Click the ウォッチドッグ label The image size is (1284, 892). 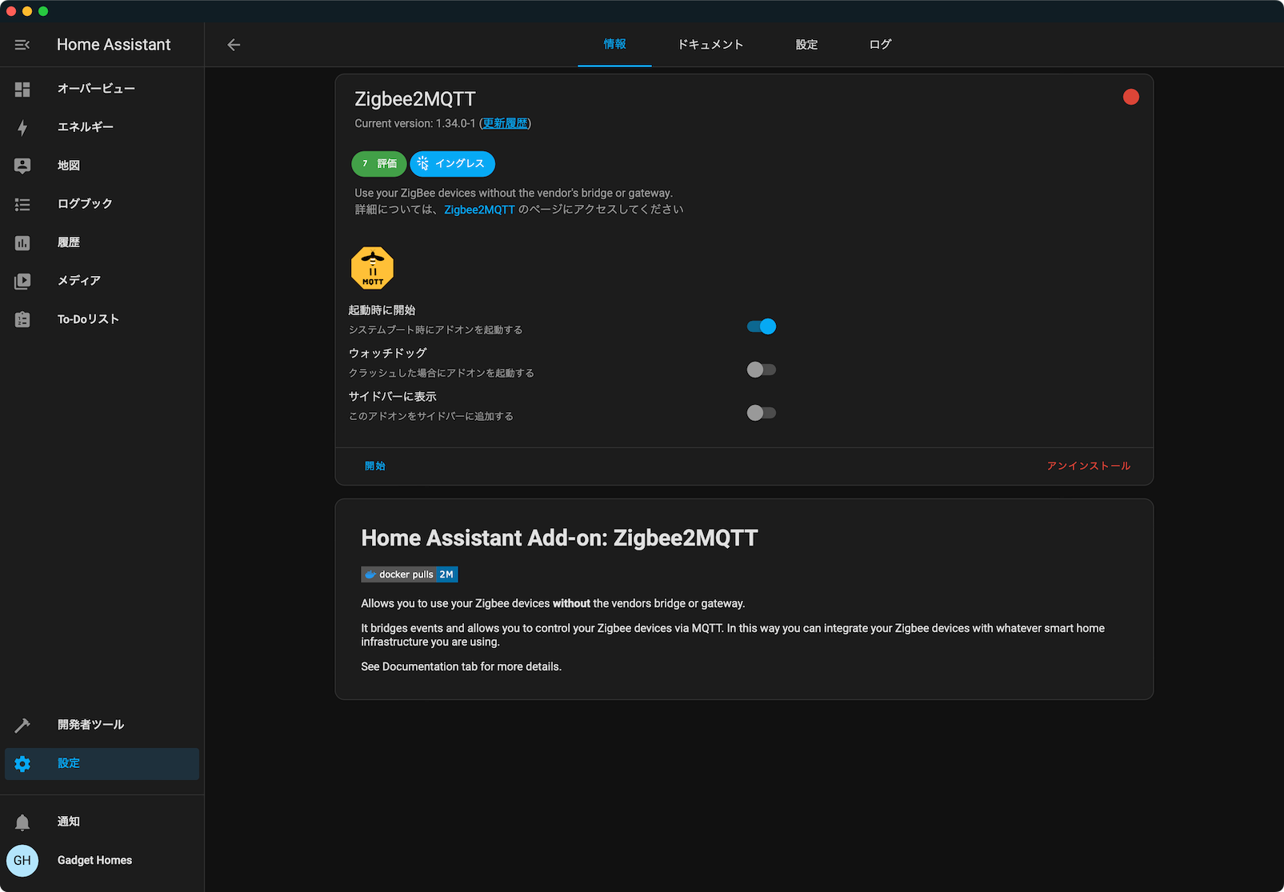point(388,354)
